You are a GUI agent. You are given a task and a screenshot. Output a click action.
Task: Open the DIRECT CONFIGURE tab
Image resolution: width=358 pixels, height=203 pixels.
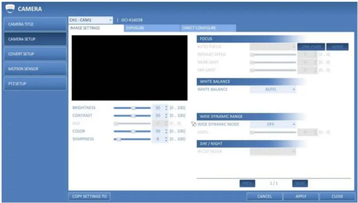point(208,28)
